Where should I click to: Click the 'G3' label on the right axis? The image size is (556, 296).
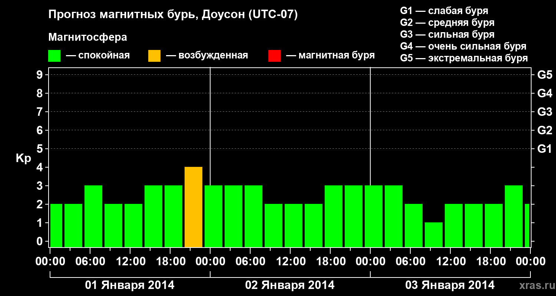545,112
